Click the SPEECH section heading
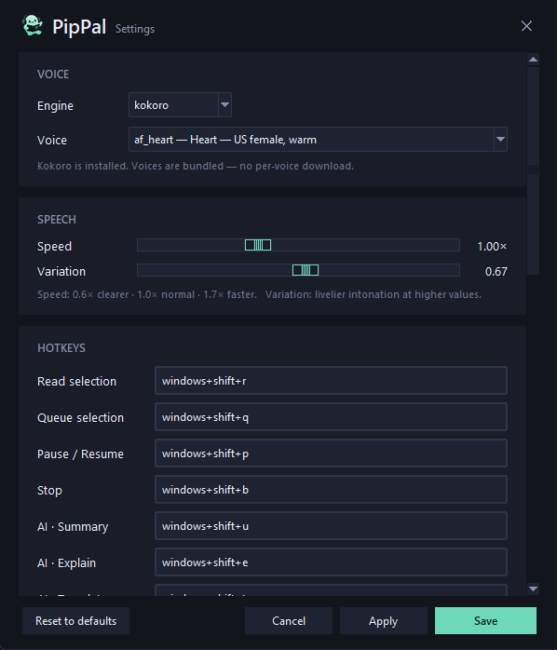Viewport: 557px width, 650px height. pyautogui.click(x=57, y=219)
